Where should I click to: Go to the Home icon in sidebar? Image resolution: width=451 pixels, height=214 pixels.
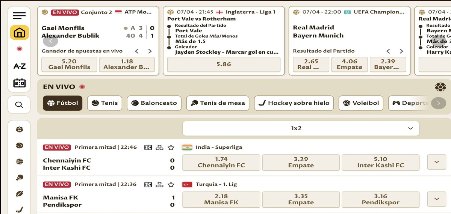pyautogui.click(x=19, y=33)
